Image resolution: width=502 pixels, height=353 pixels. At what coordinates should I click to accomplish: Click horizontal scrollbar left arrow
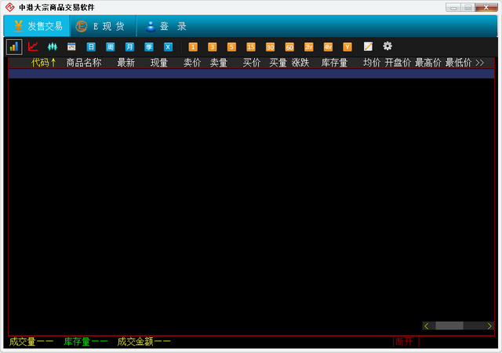point(426,326)
